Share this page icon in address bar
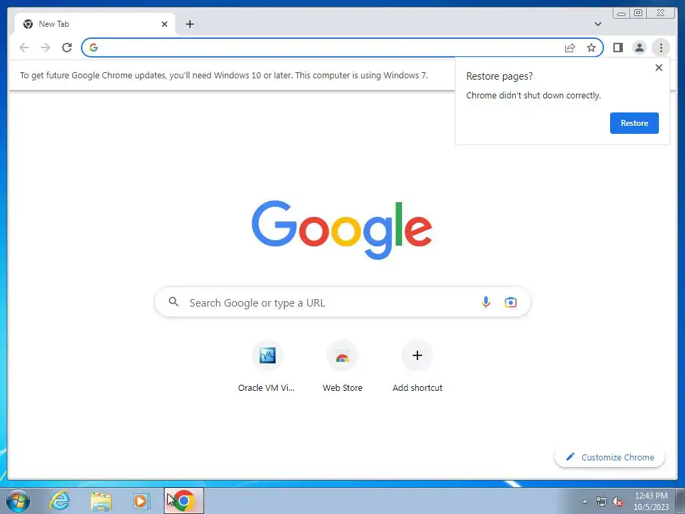Image resolution: width=685 pixels, height=514 pixels. (x=570, y=48)
